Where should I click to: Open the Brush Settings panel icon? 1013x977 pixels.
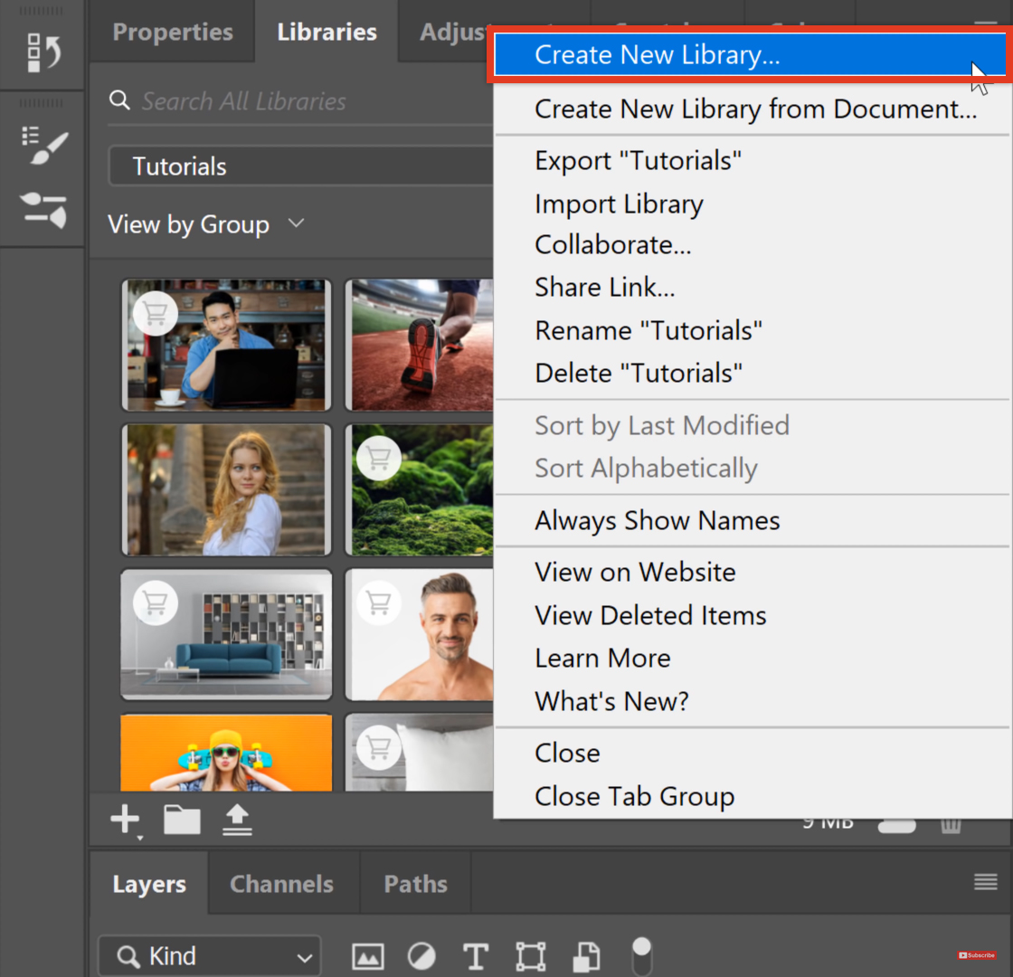[43, 146]
